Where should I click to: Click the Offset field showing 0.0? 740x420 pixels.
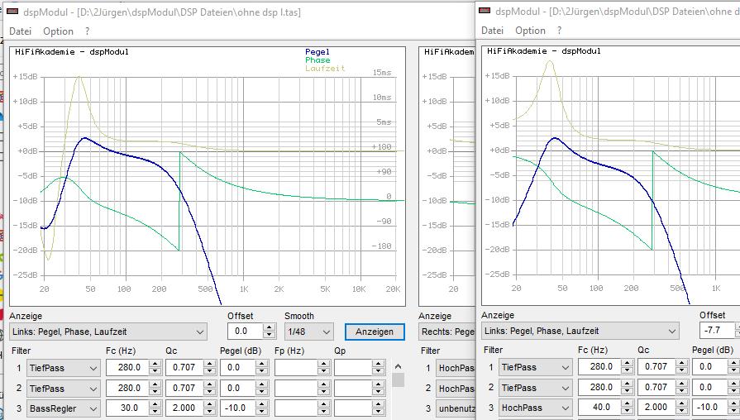pos(245,332)
